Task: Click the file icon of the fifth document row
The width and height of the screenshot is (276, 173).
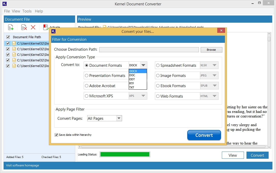Action: 14,66
